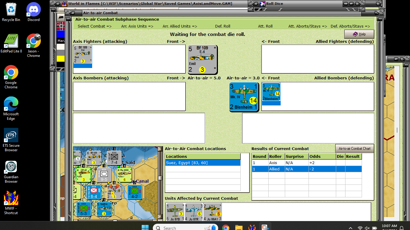
Task: Open Guardian Browser from the desktop
Action: (11, 172)
